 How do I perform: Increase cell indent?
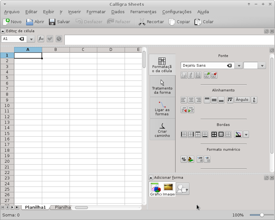pos(191,110)
